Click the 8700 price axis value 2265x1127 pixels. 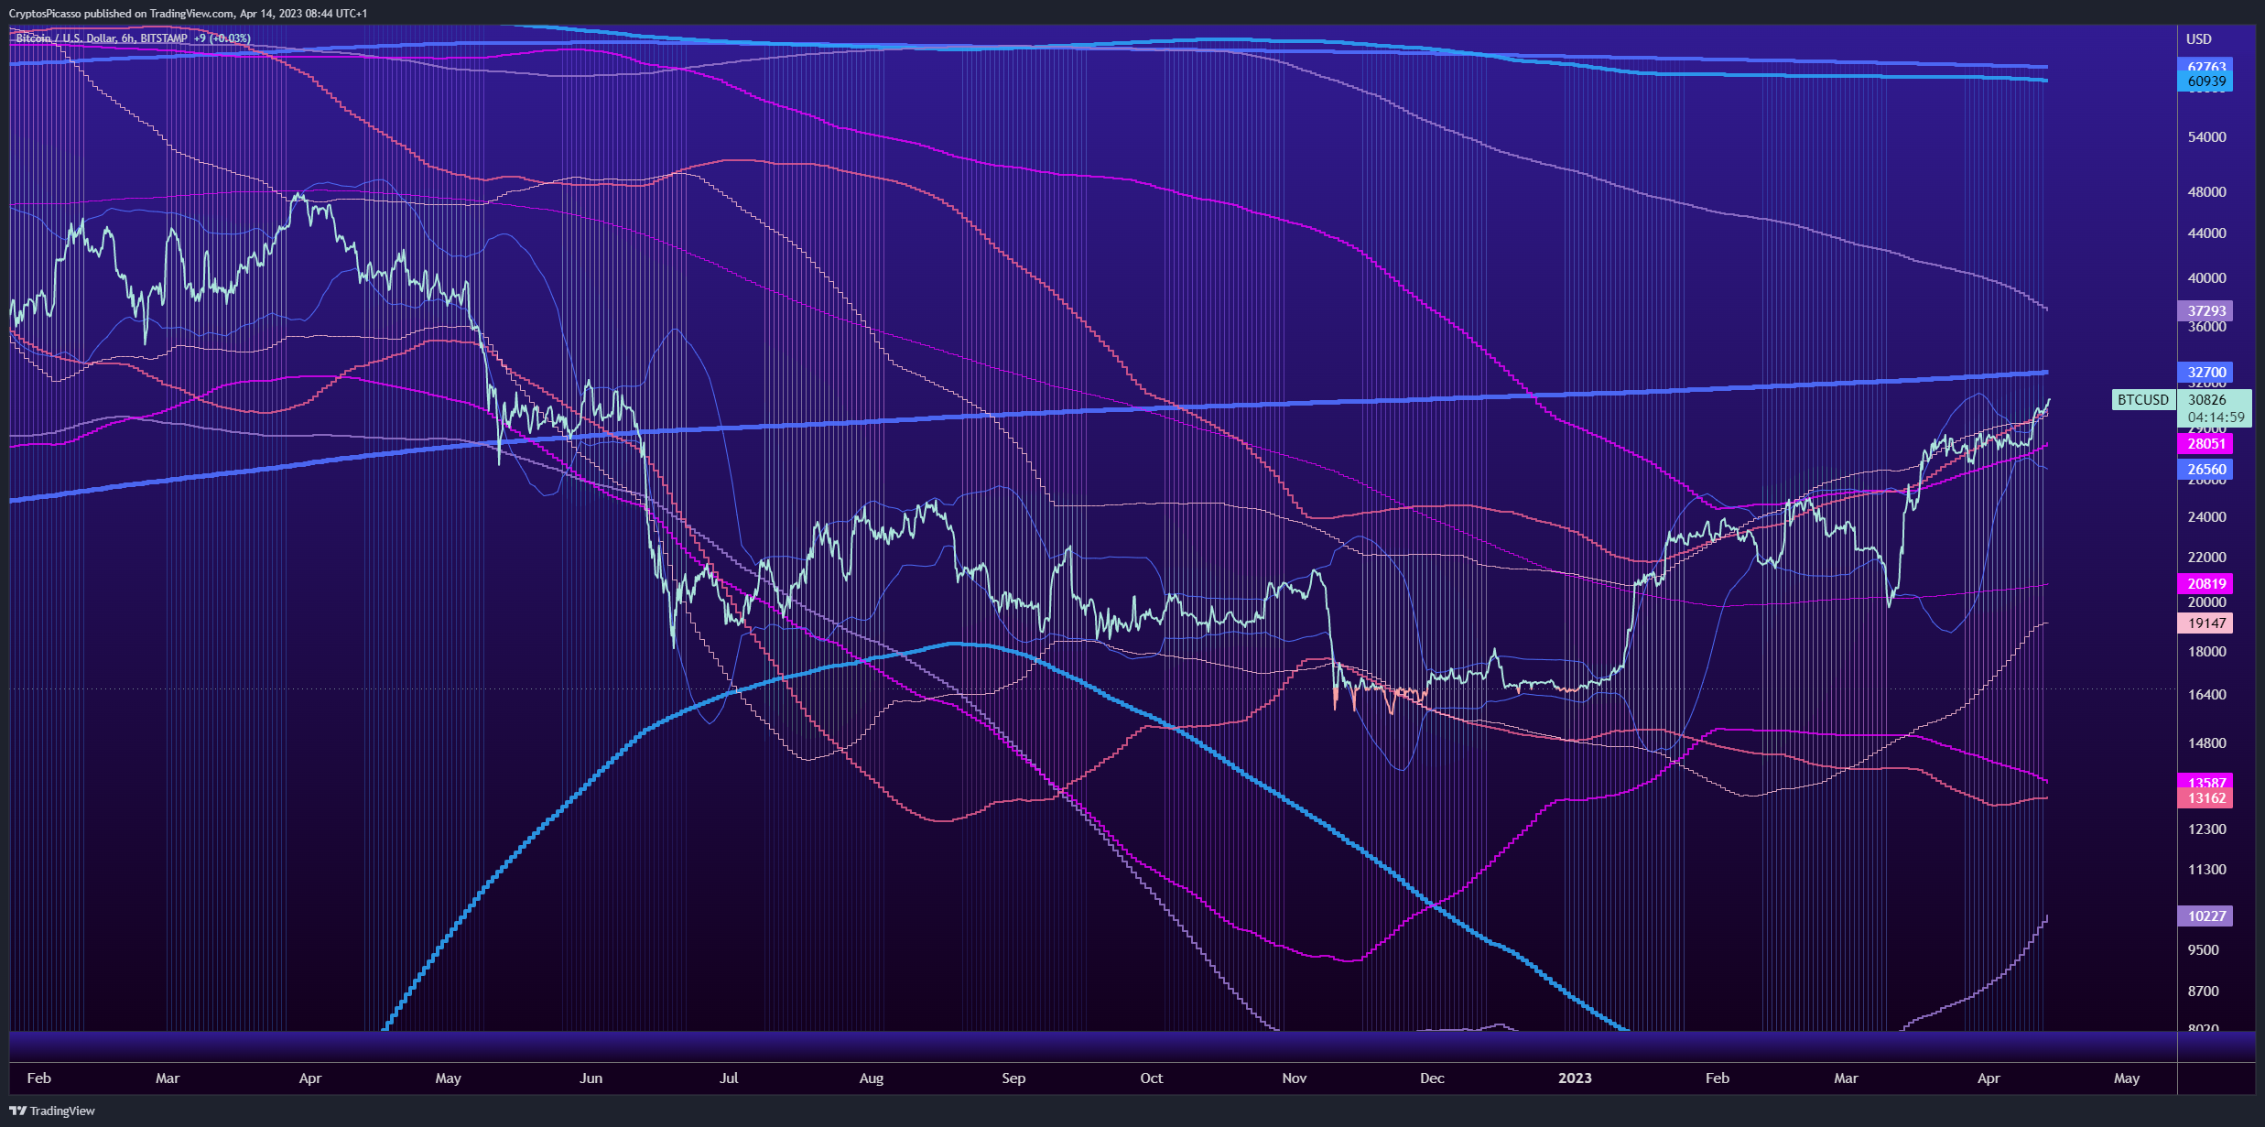tap(2203, 991)
